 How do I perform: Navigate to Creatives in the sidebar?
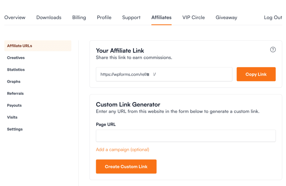(x=16, y=58)
